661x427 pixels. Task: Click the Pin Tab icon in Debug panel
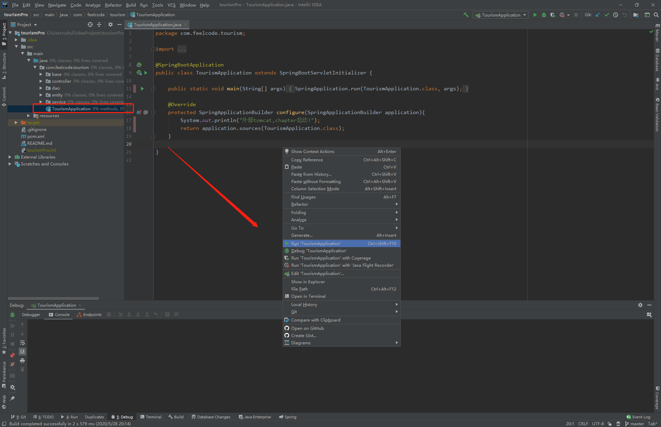point(12,398)
